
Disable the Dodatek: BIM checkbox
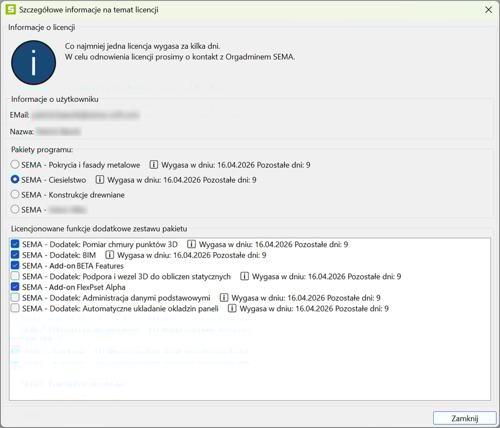pyautogui.click(x=15, y=255)
